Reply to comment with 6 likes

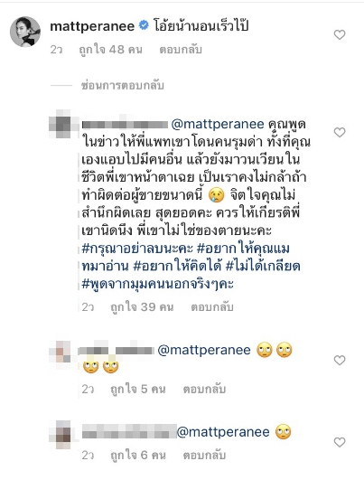coord(204,456)
